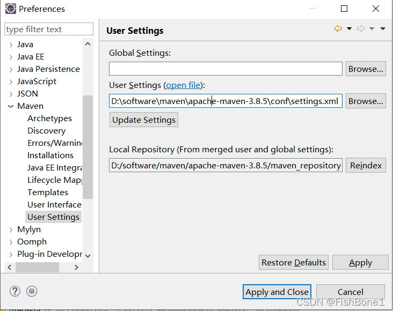Click horizontal scrollbar right arrow
Screen dimensions: 393x311
point(76,267)
